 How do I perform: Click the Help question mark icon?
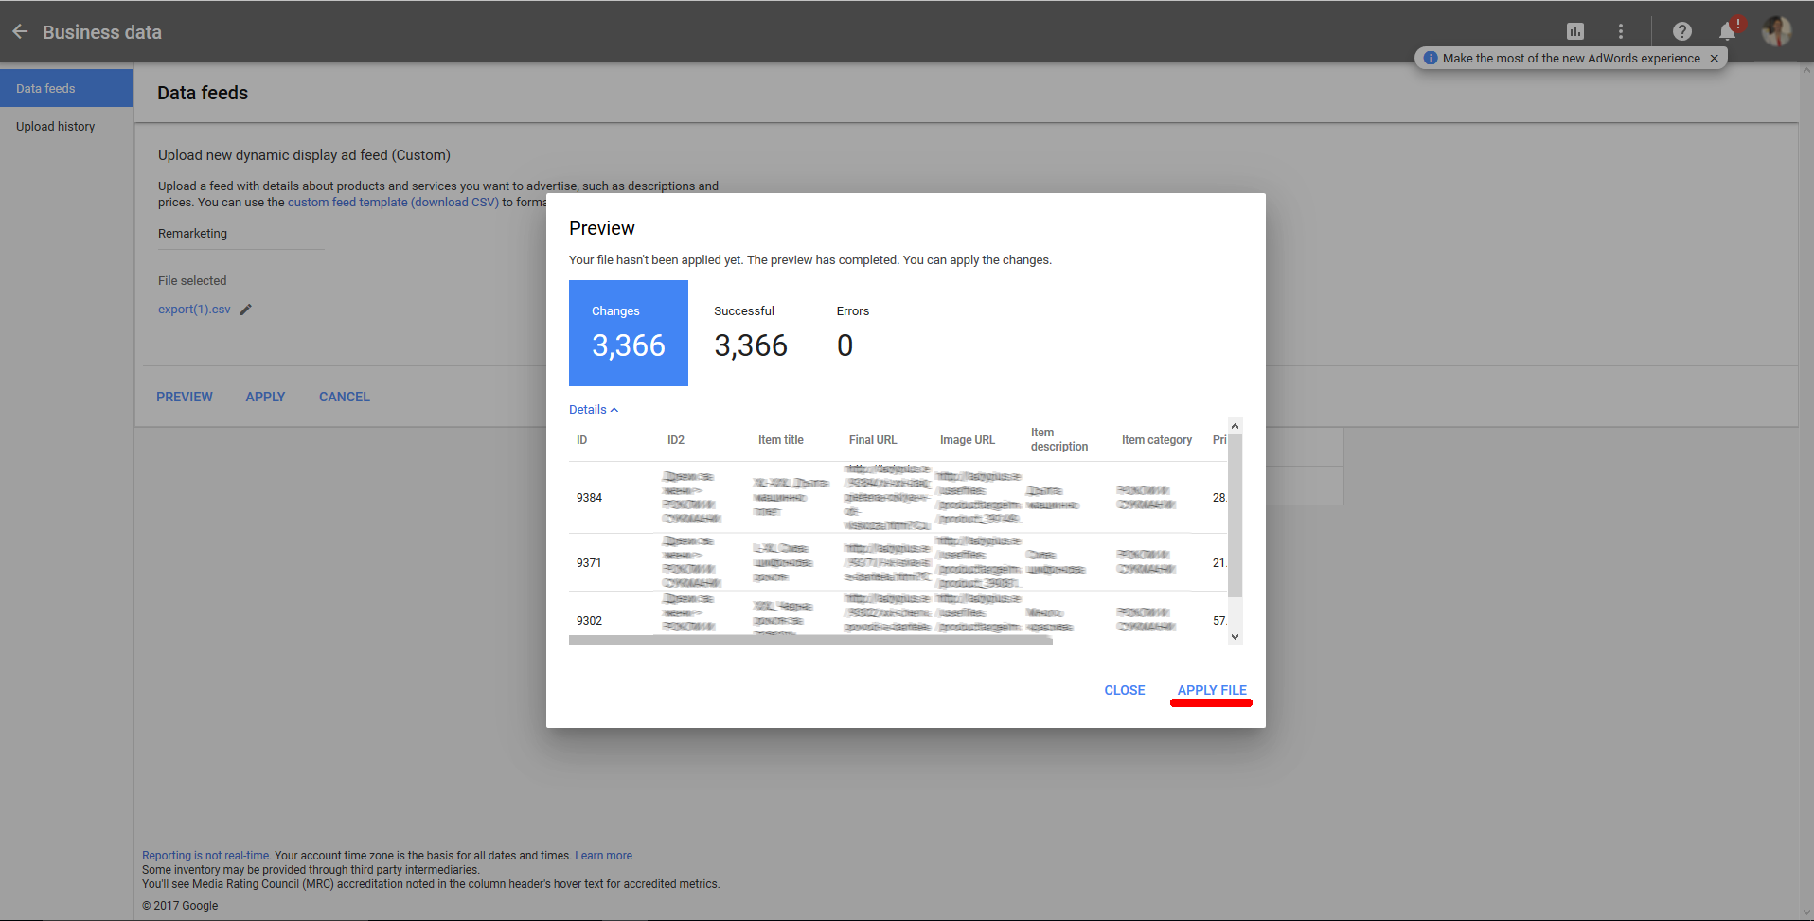(1682, 31)
